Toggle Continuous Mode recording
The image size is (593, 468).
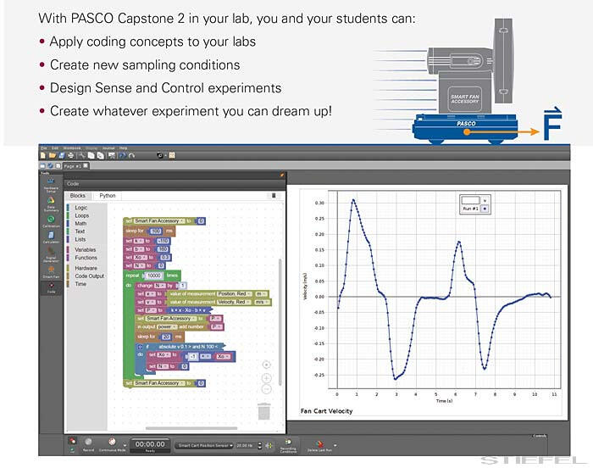point(110,442)
